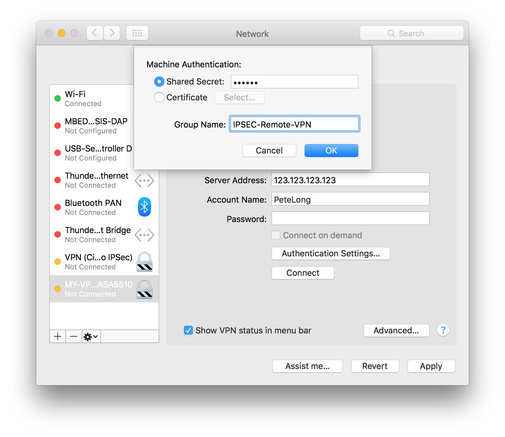Screen dimensions: 505x437
Task: Open the gear action dropdown menu
Action: click(x=91, y=337)
